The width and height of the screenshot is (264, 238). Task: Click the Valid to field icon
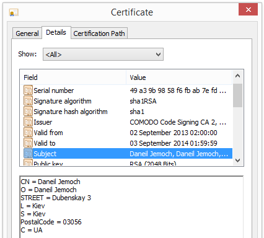(28, 143)
